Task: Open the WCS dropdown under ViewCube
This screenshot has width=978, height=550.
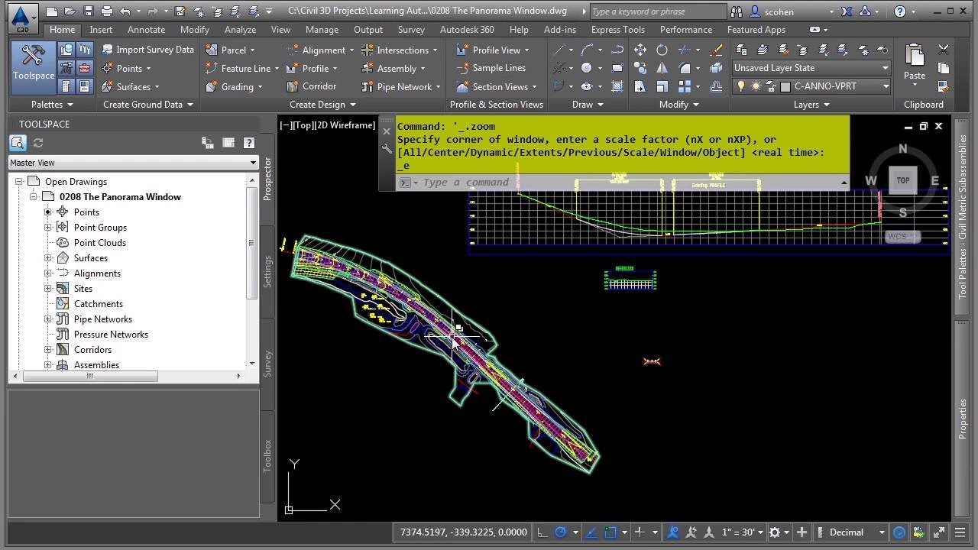Action: 902,237
